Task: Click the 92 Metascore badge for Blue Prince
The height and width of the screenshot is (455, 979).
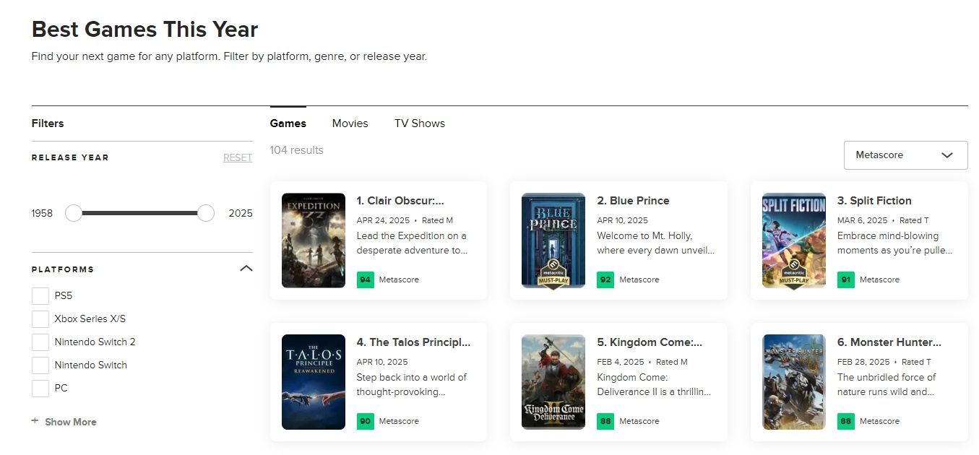Action: 605,279
